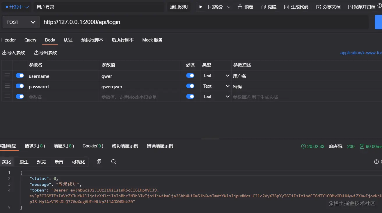Open the 错误响应示例 tab
Image resolution: width=382 pixels, height=213 pixels.
(x=160, y=146)
